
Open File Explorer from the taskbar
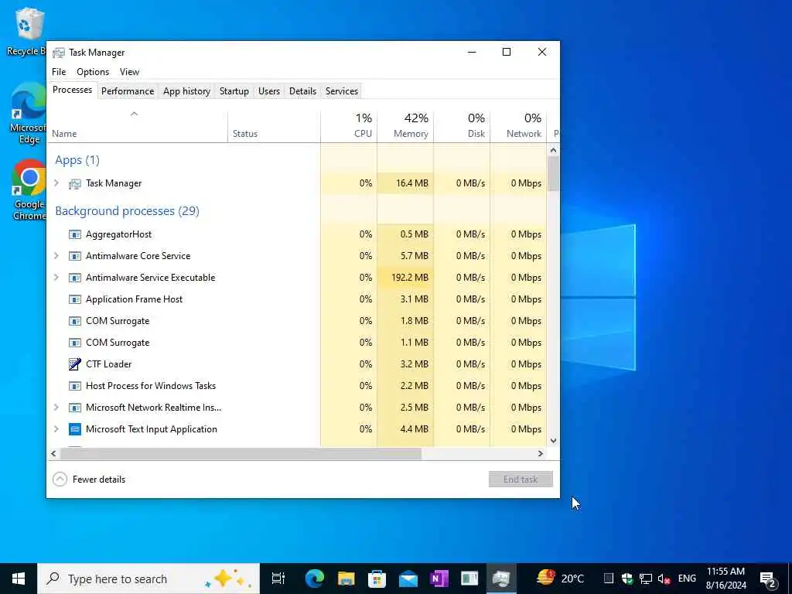tap(346, 579)
